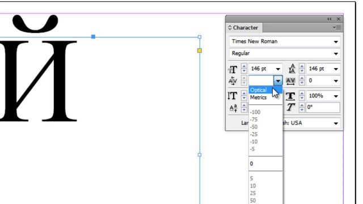Image resolution: width=363 pixels, height=204 pixels.
Task: Open the Times New Roman font dropdown
Action: [336, 42]
